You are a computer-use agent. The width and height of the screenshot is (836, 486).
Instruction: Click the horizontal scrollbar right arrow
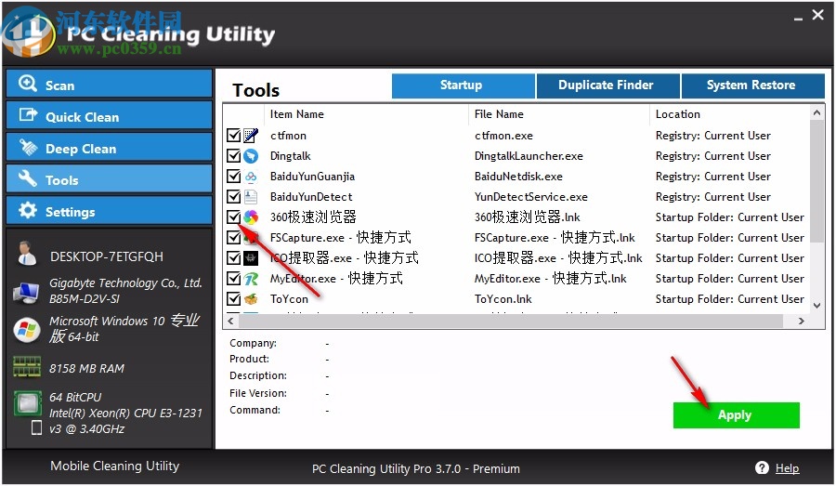coord(801,322)
